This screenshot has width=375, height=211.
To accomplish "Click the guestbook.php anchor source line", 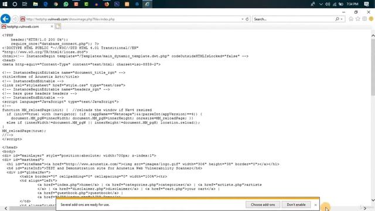I will click(80, 193).
